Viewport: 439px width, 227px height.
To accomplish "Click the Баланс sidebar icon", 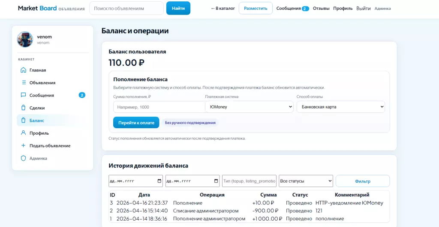I will [x=24, y=121].
